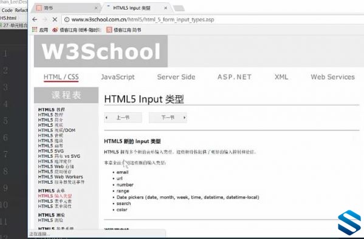The height and width of the screenshot is (239, 364).
Task: Click the 'url' list item
Action: pyautogui.click(x=119, y=178)
